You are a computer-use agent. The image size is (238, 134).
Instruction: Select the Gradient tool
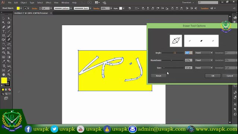point(9,57)
